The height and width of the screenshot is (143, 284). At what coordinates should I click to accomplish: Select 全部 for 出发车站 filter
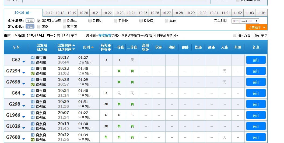tap(30, 27)
